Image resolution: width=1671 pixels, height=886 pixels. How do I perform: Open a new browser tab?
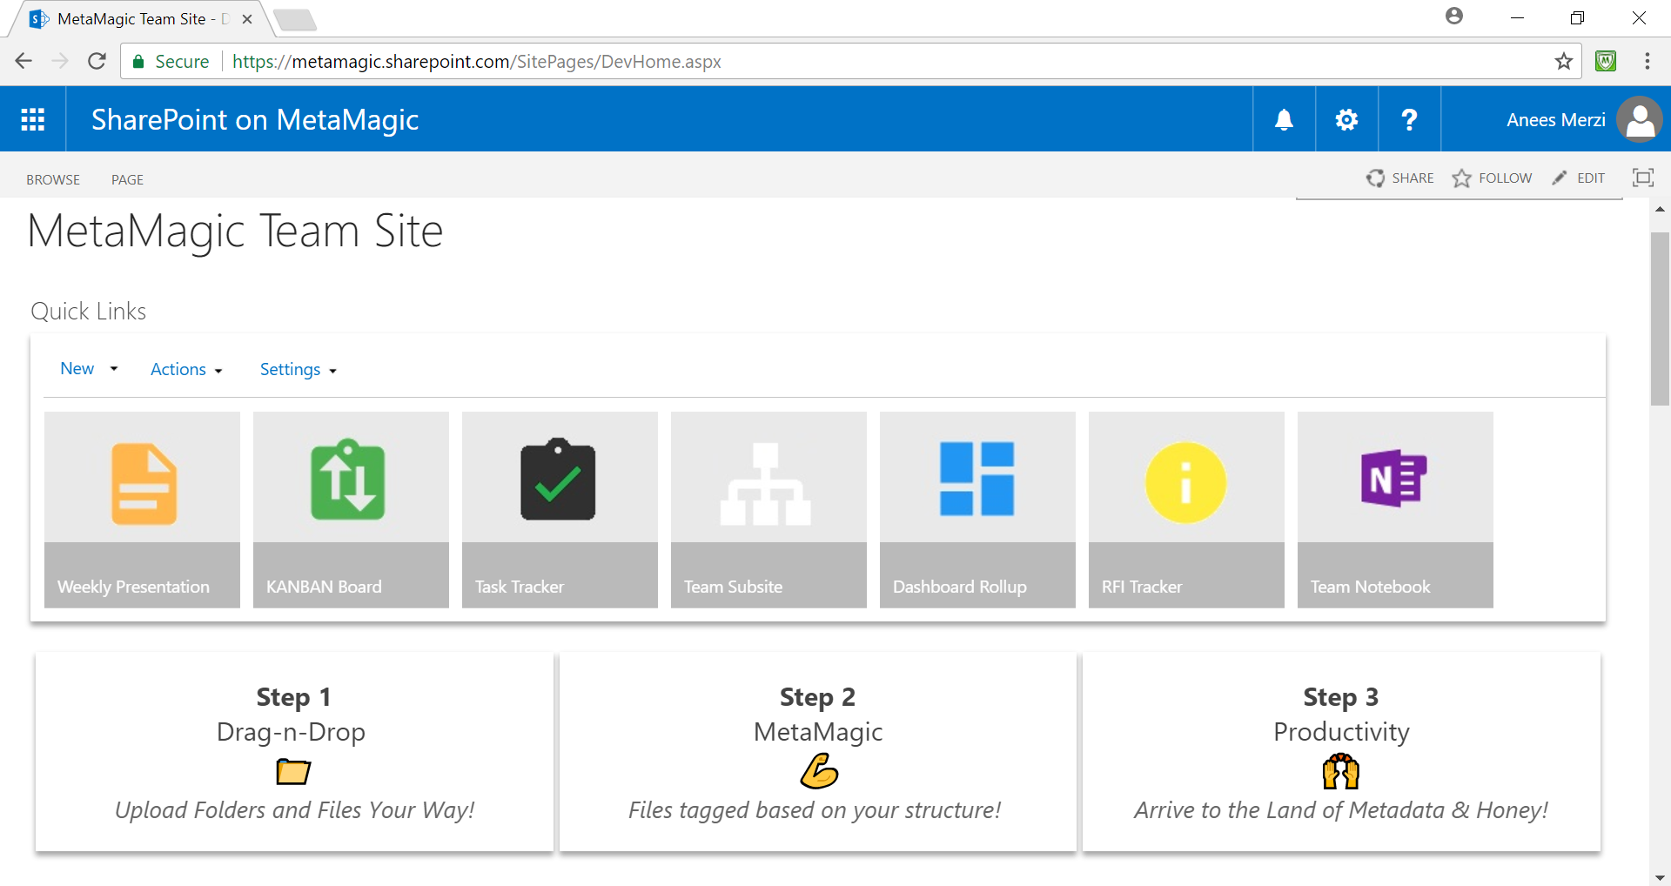[x=295, y=20]
